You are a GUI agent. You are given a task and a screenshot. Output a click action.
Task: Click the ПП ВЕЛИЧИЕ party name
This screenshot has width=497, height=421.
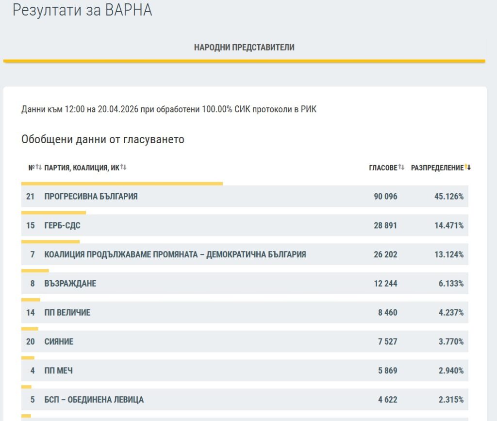click(x=67, y=313)
